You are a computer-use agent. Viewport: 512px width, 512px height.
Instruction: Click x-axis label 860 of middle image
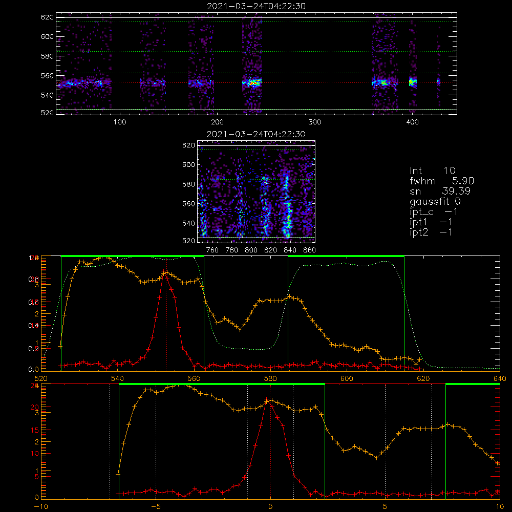click(x=310, y=250)
